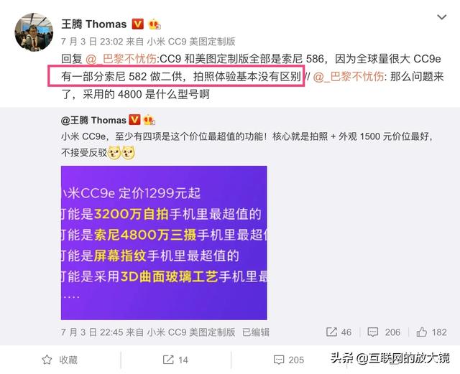Click the 头条 @互联网的放大镜 watermark
This screenshot has height=374, width=460.
tap(390, 358)
